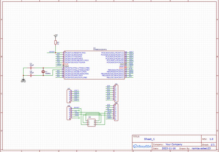Click the drawn-by name namtawadee123
The width and height of the screenshot is (219, 152).
coord(202,149)
